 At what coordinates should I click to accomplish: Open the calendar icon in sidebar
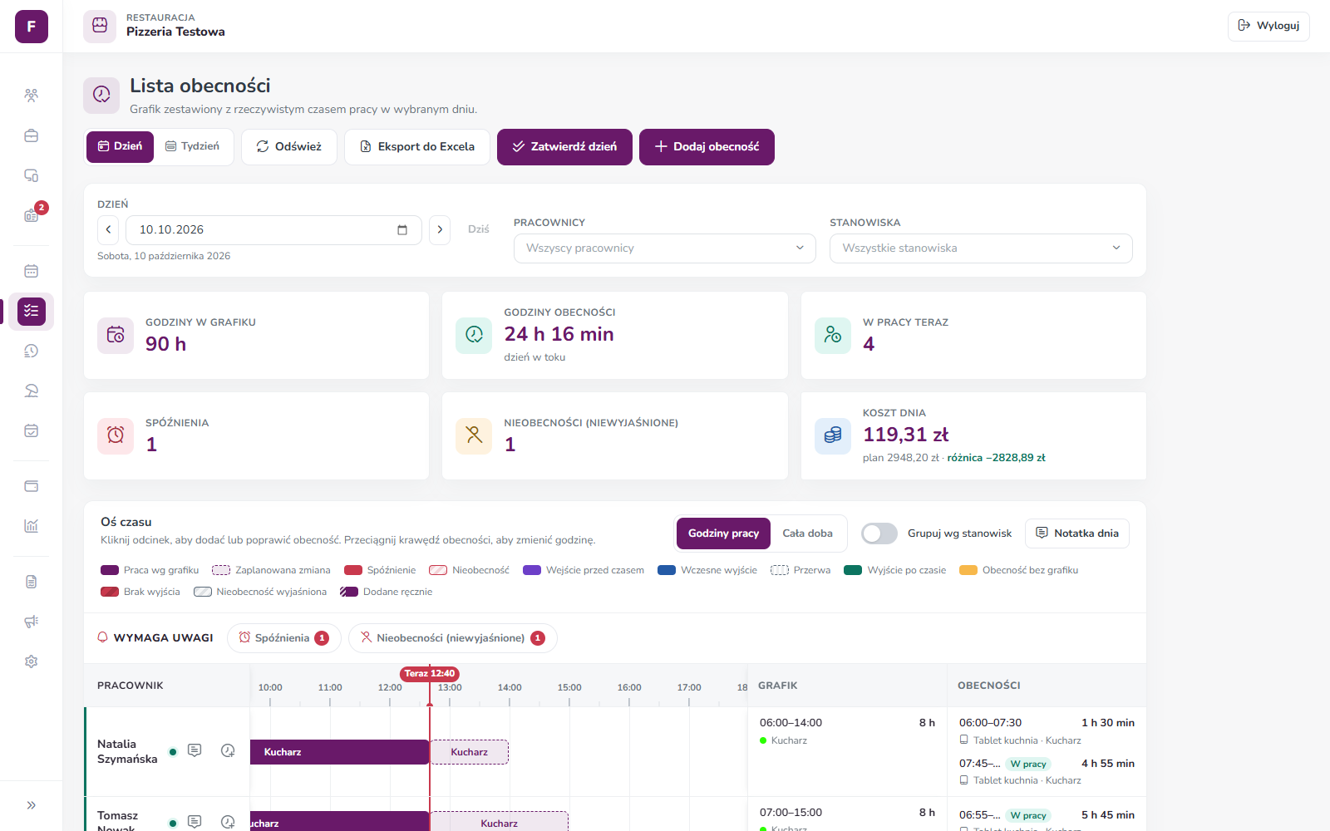pyautogui.click(x=31, y=271)
